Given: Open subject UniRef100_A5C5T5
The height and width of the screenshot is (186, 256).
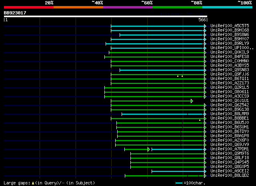Looking at the screenshot, I should tap(230, 26).
